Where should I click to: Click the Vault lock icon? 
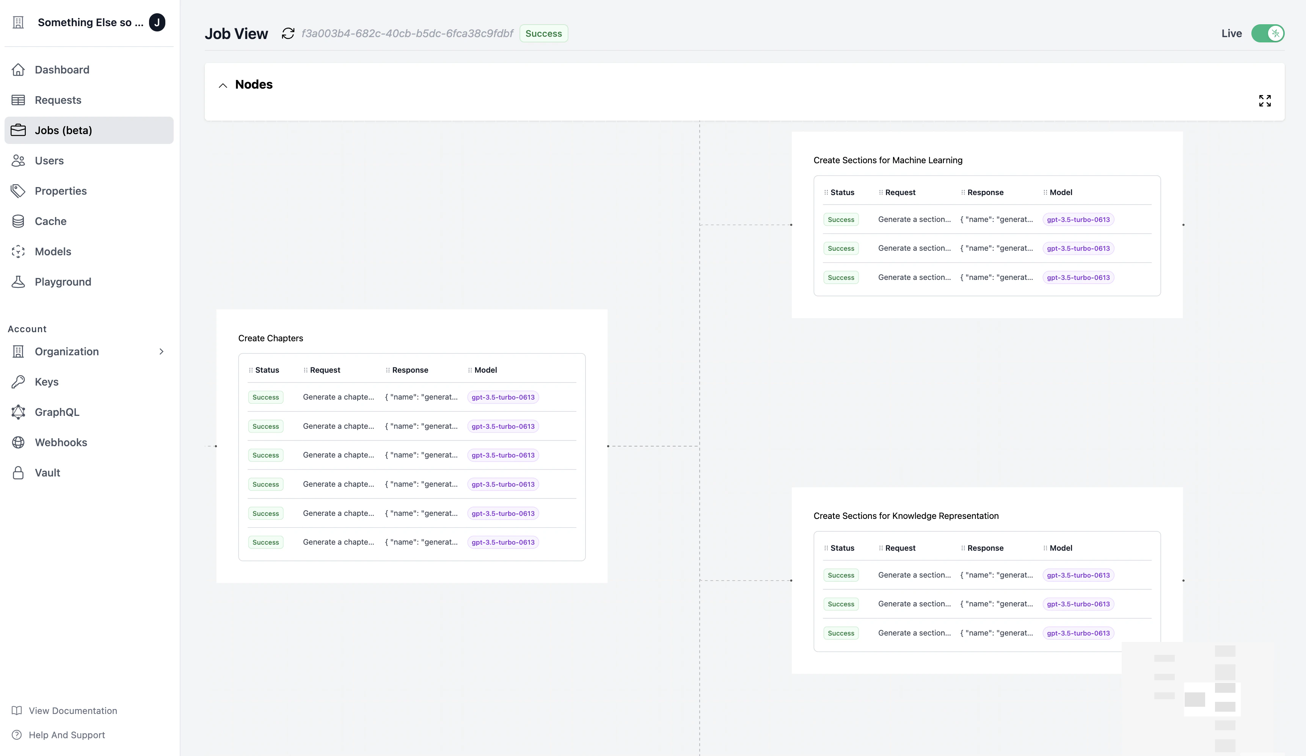18,473
